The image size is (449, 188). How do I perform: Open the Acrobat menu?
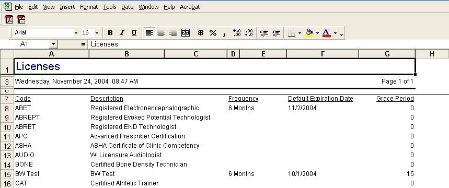pos(190,7)
